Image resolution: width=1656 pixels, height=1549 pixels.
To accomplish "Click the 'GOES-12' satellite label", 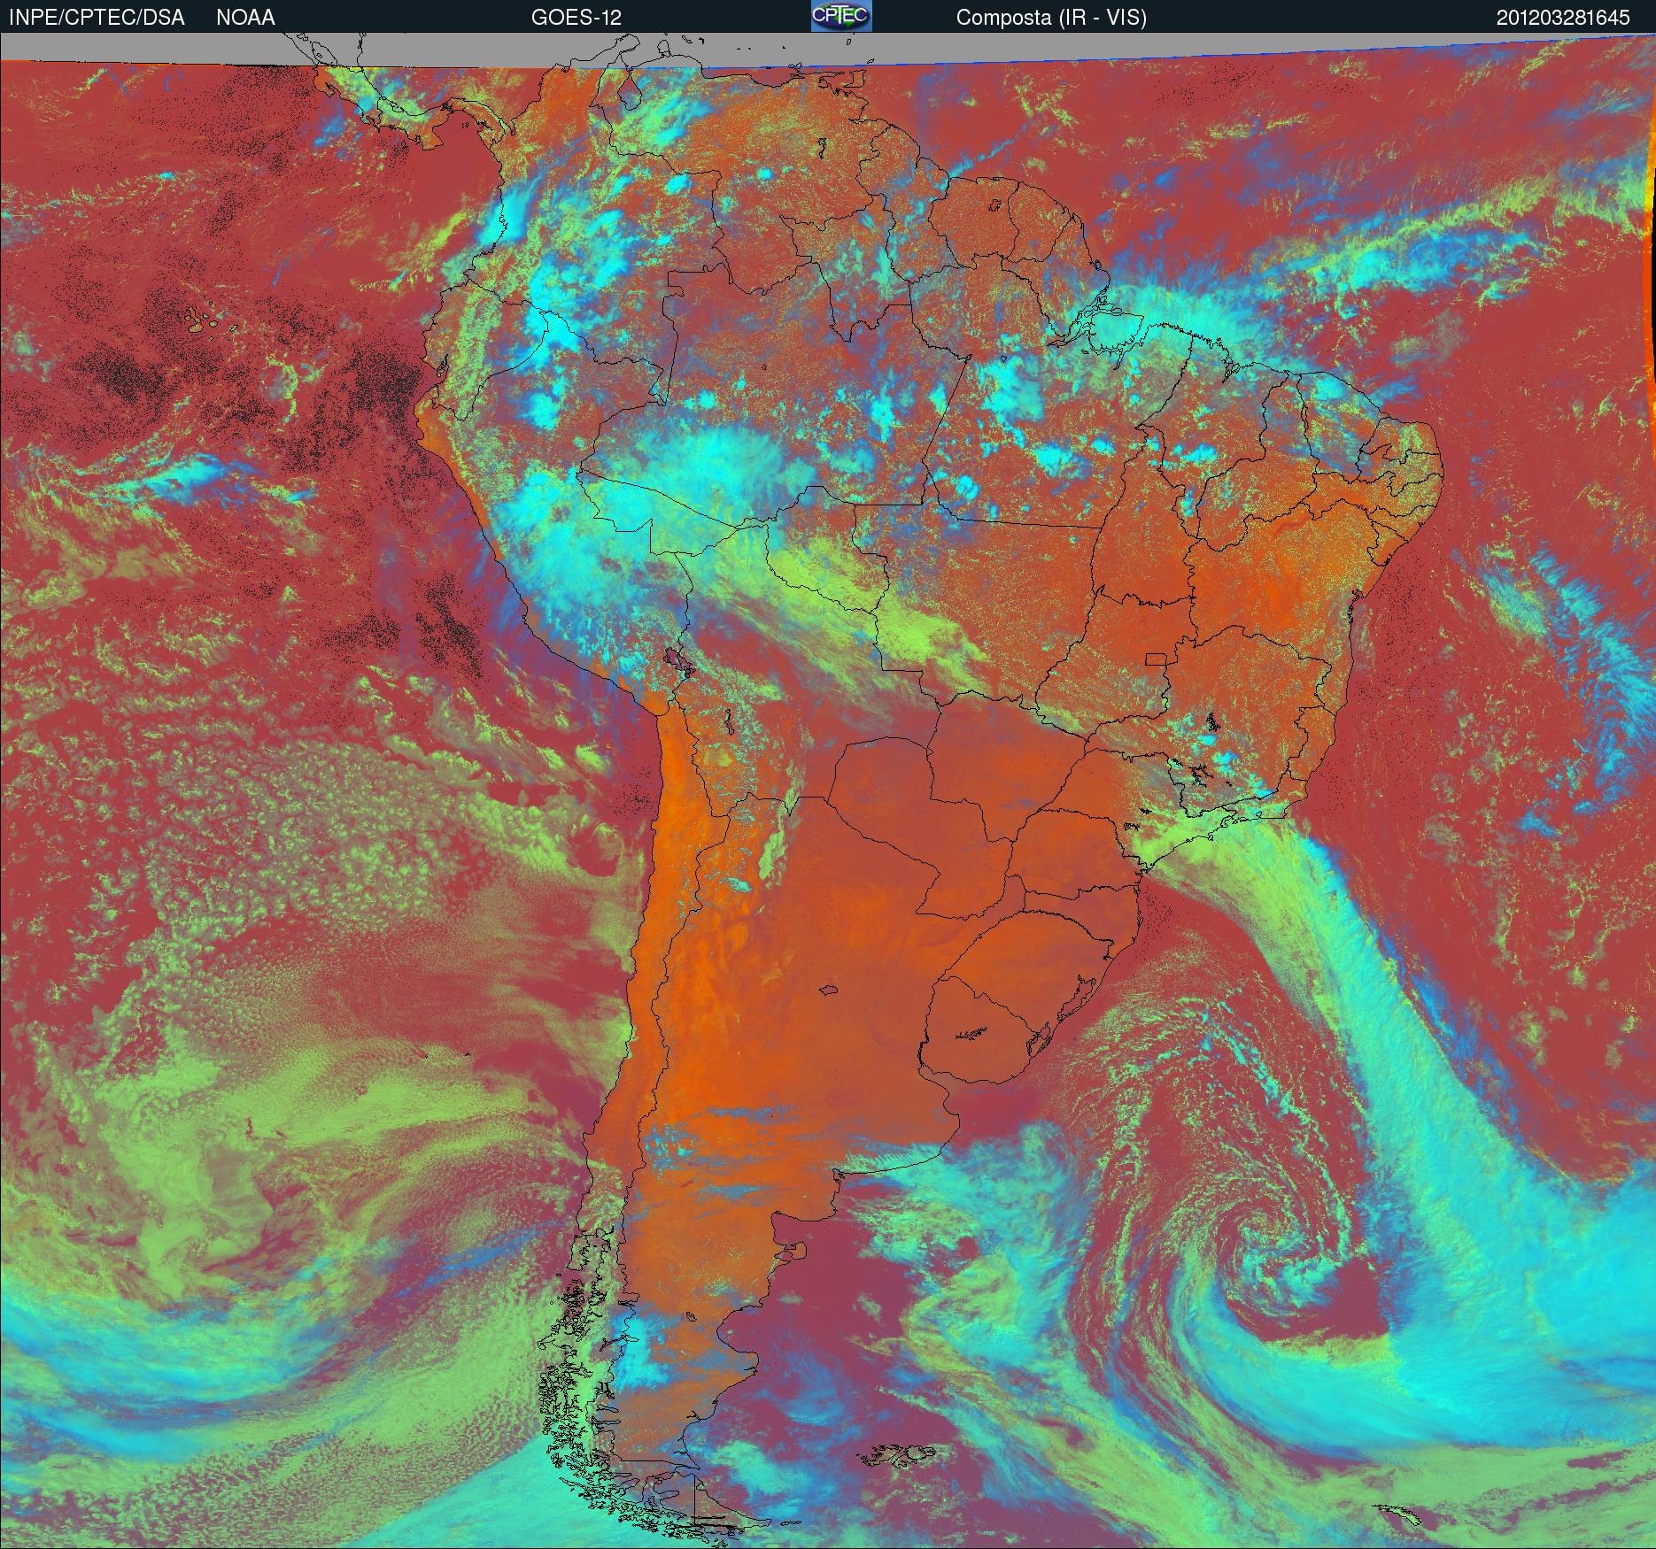I will [x=577, y=18].
